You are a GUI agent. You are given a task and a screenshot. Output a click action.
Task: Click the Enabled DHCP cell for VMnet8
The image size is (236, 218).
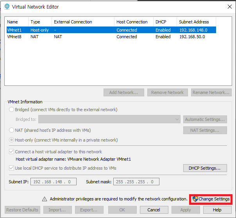163,37
